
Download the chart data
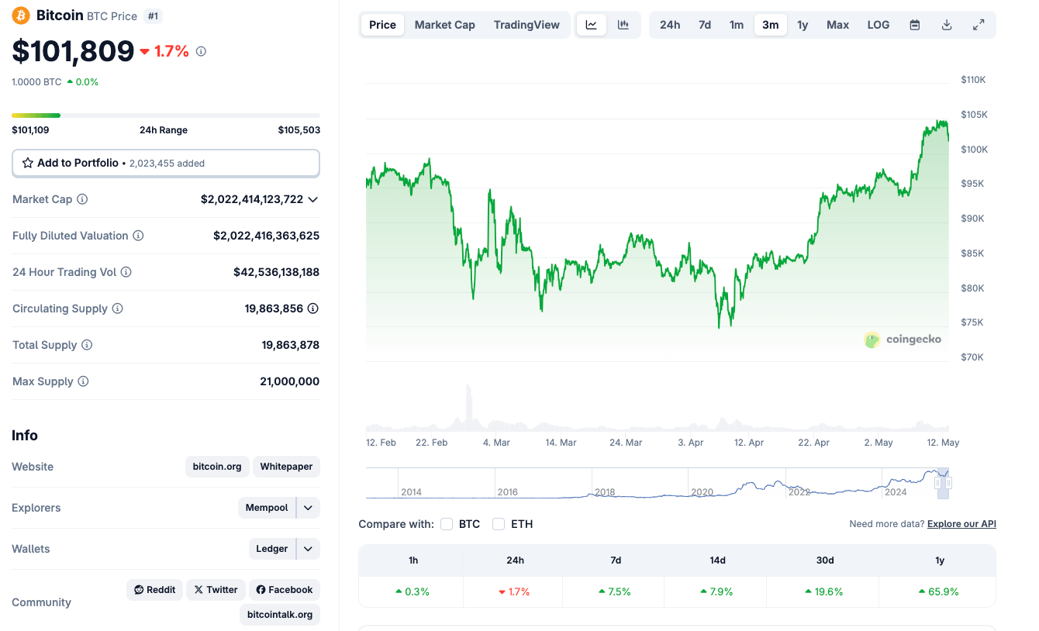tap(947, 24)
